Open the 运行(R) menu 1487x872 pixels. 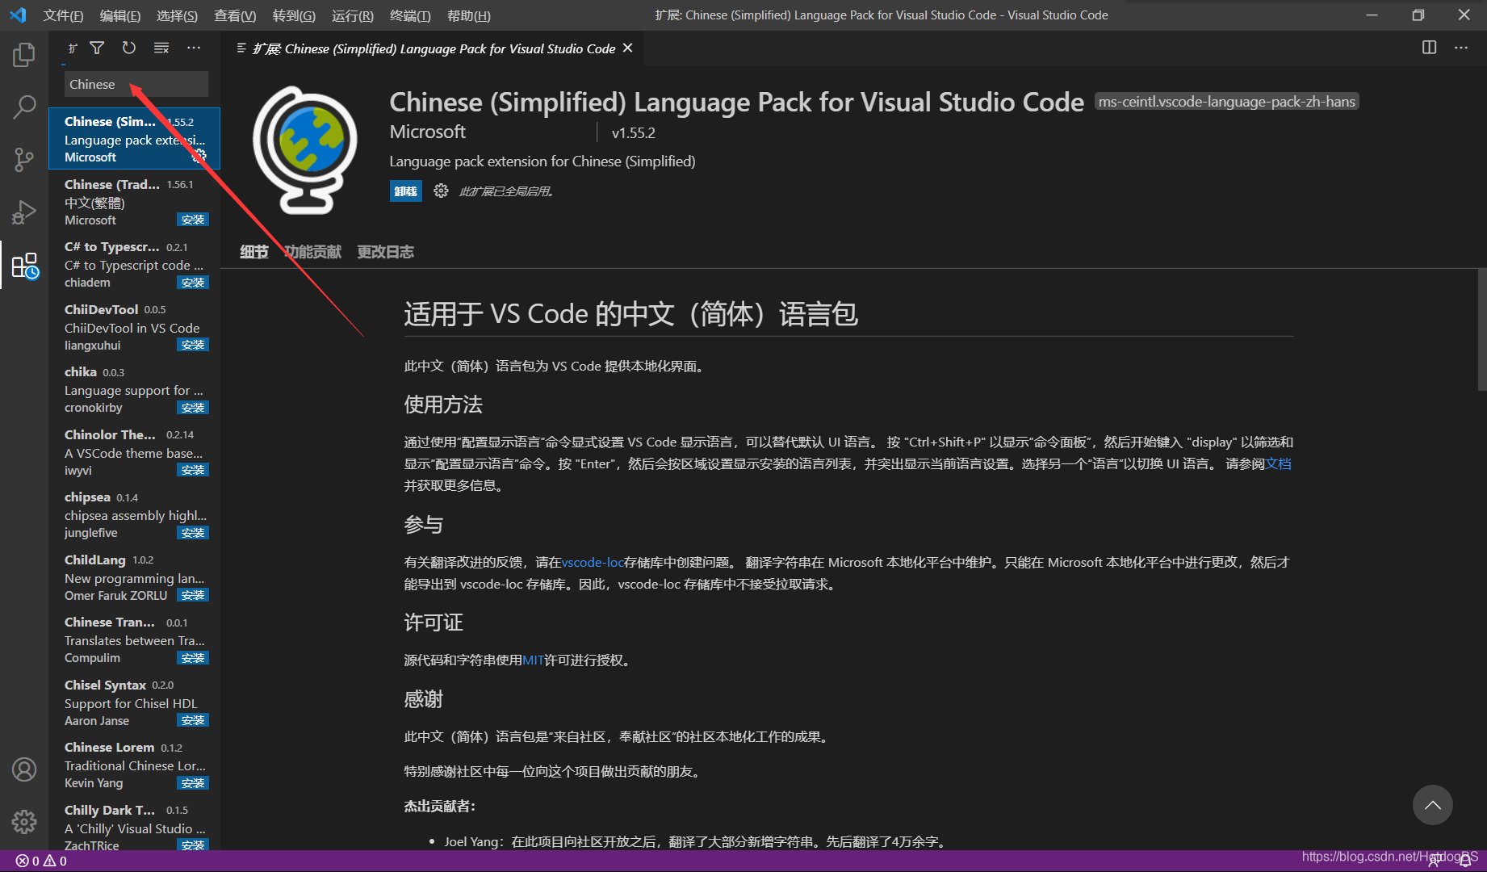[353, 15]
